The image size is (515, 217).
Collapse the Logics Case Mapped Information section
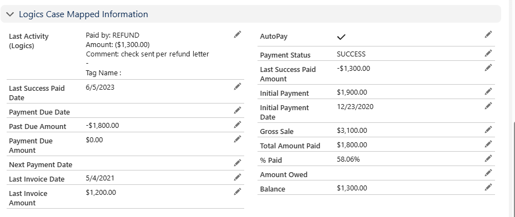(x=10, y=14)
